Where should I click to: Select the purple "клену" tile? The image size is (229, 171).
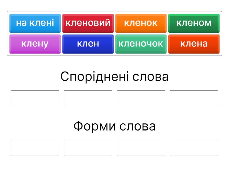click(35, 44)
